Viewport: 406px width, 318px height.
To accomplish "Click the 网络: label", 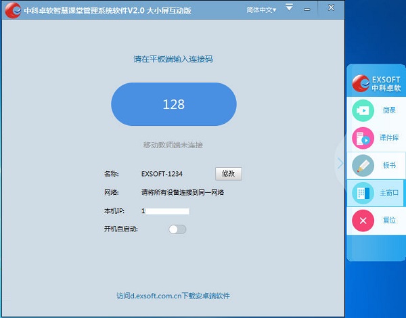I will [x=112, y=192].
